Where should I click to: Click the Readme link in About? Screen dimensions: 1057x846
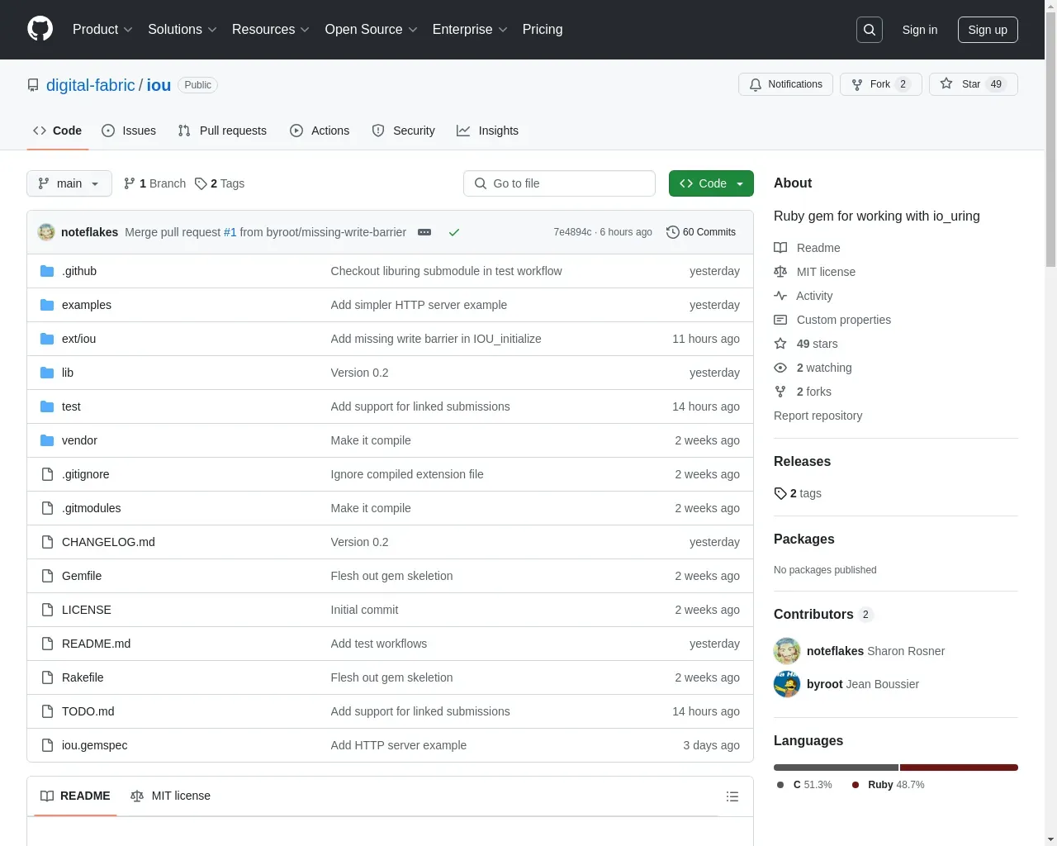pos(807,248)
